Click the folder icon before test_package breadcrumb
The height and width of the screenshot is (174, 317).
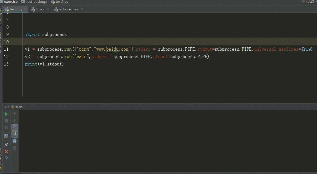pyautogui.click(x=23, y=2)
